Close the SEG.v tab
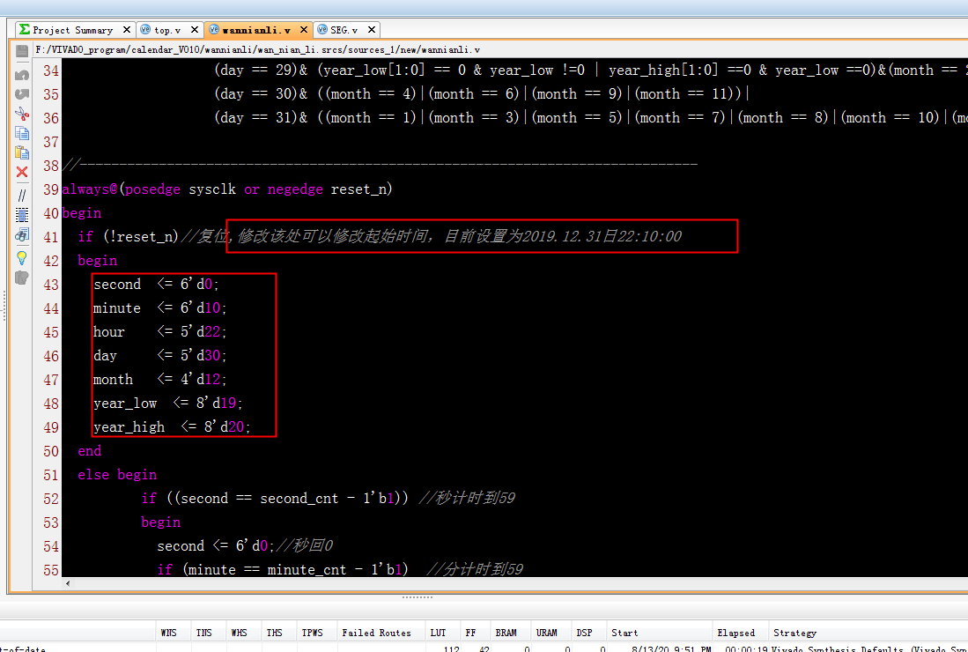Image resolution: width=968 pixels, height=652 pixels. 372,30
